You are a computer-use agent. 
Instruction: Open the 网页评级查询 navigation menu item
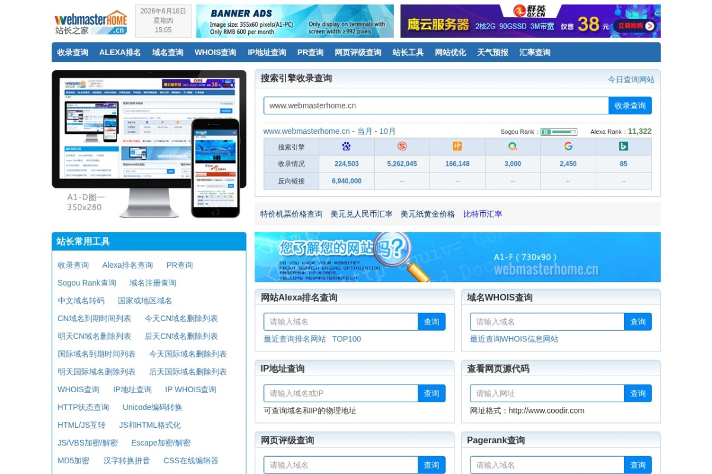coord(358,52)
